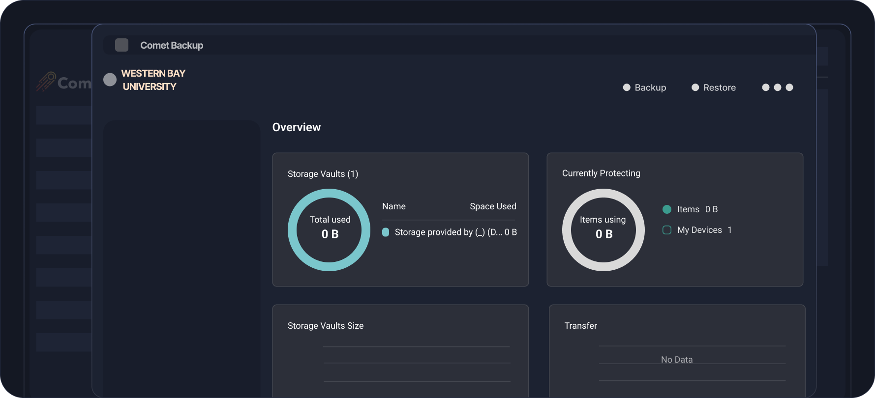This screenshot has height=398, width=875.
Task: Toggle the Items legend green marker
Action: (667, 209)
